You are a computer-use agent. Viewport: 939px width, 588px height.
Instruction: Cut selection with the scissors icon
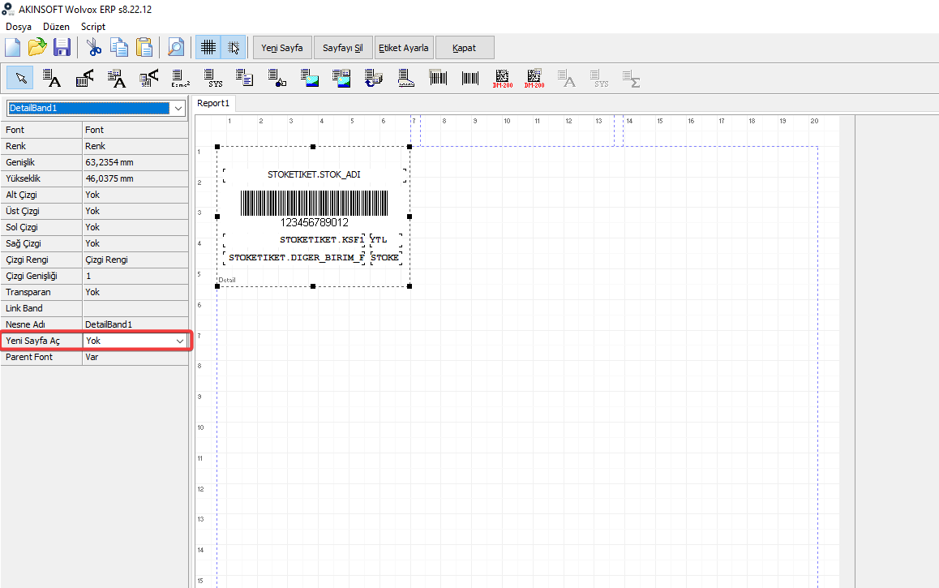tap(93, 47)
